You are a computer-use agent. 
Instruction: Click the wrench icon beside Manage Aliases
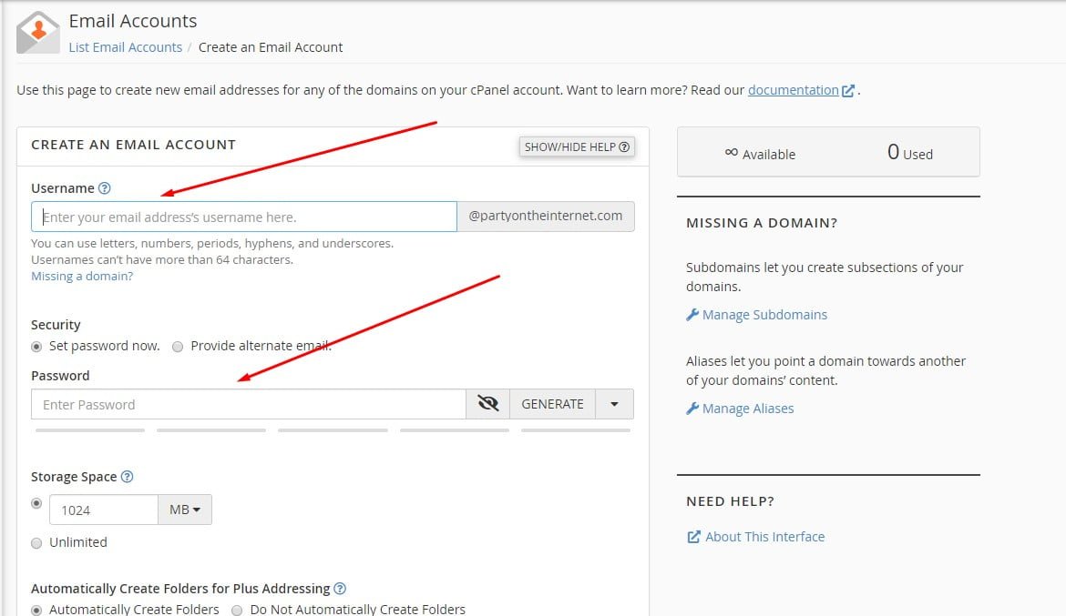[x=692, y=409]
